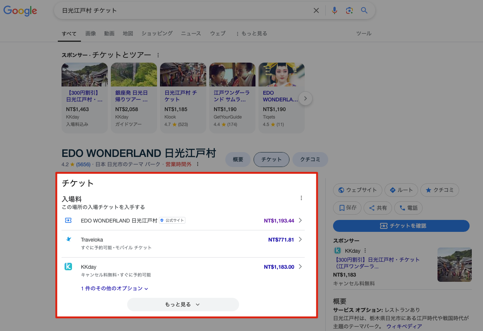This screenshot has height=331, width=483.
Task: Clear the search query with X icon
Action: coord(316,10)
